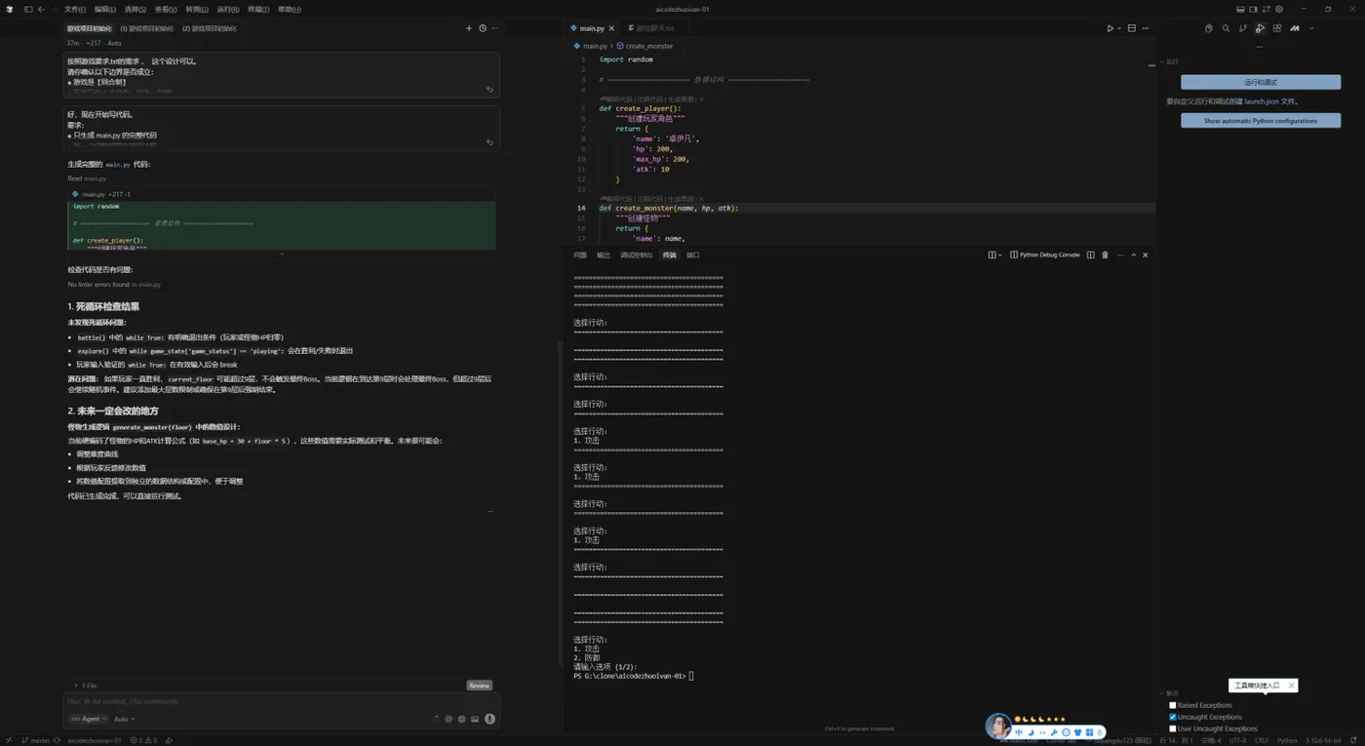Viewport: 1365px width, 746px height.
Task: Split the terminal panel icon
Action: coord(1091,255)
